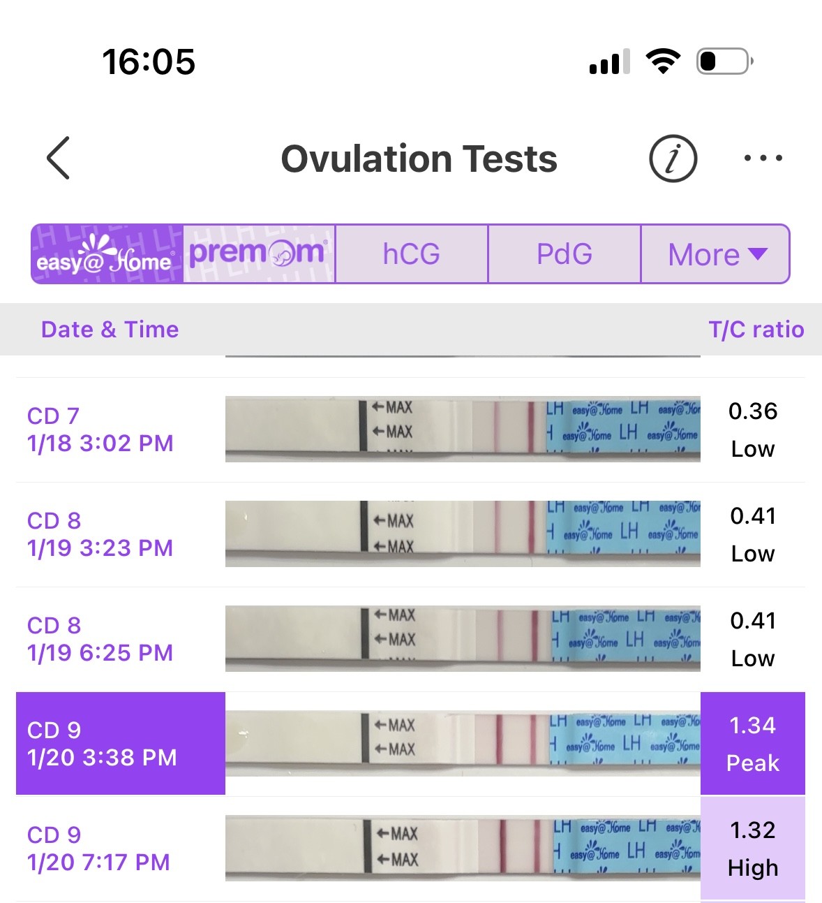Open the test strip photo for 1/19 6:25 PM
Image resolution: width=822 pixels, height=903 pixels.
pyautogui.click(x=462, y=638)
